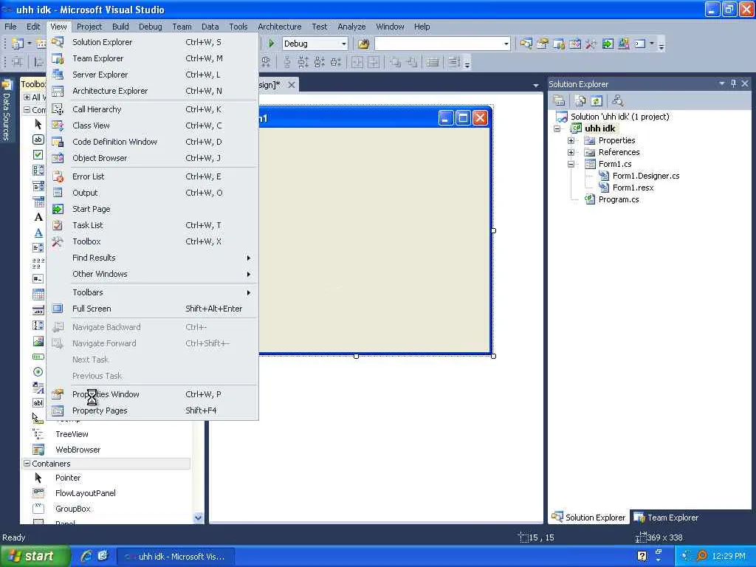Expand References node

pos(571,152)
